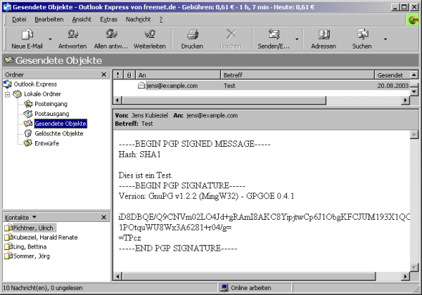
Task: Open the Datei menu
Action: tap(19, 20)
